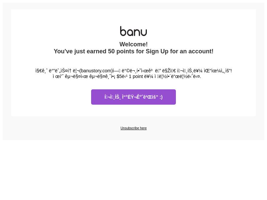The image size is (267, 200).
Task: Click empty white card area below button
Action: click(133, 111)
